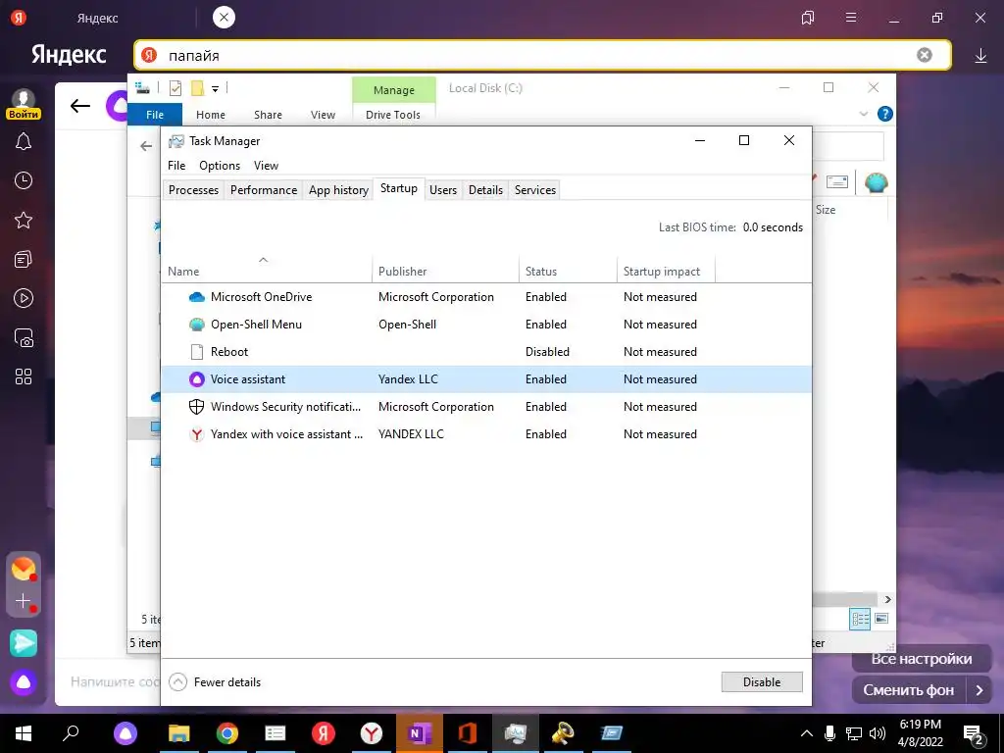This screenshot has height=753, width=1004.
Task: Open Yandex Mail icon in sidebar
Action: coord(24,569)
